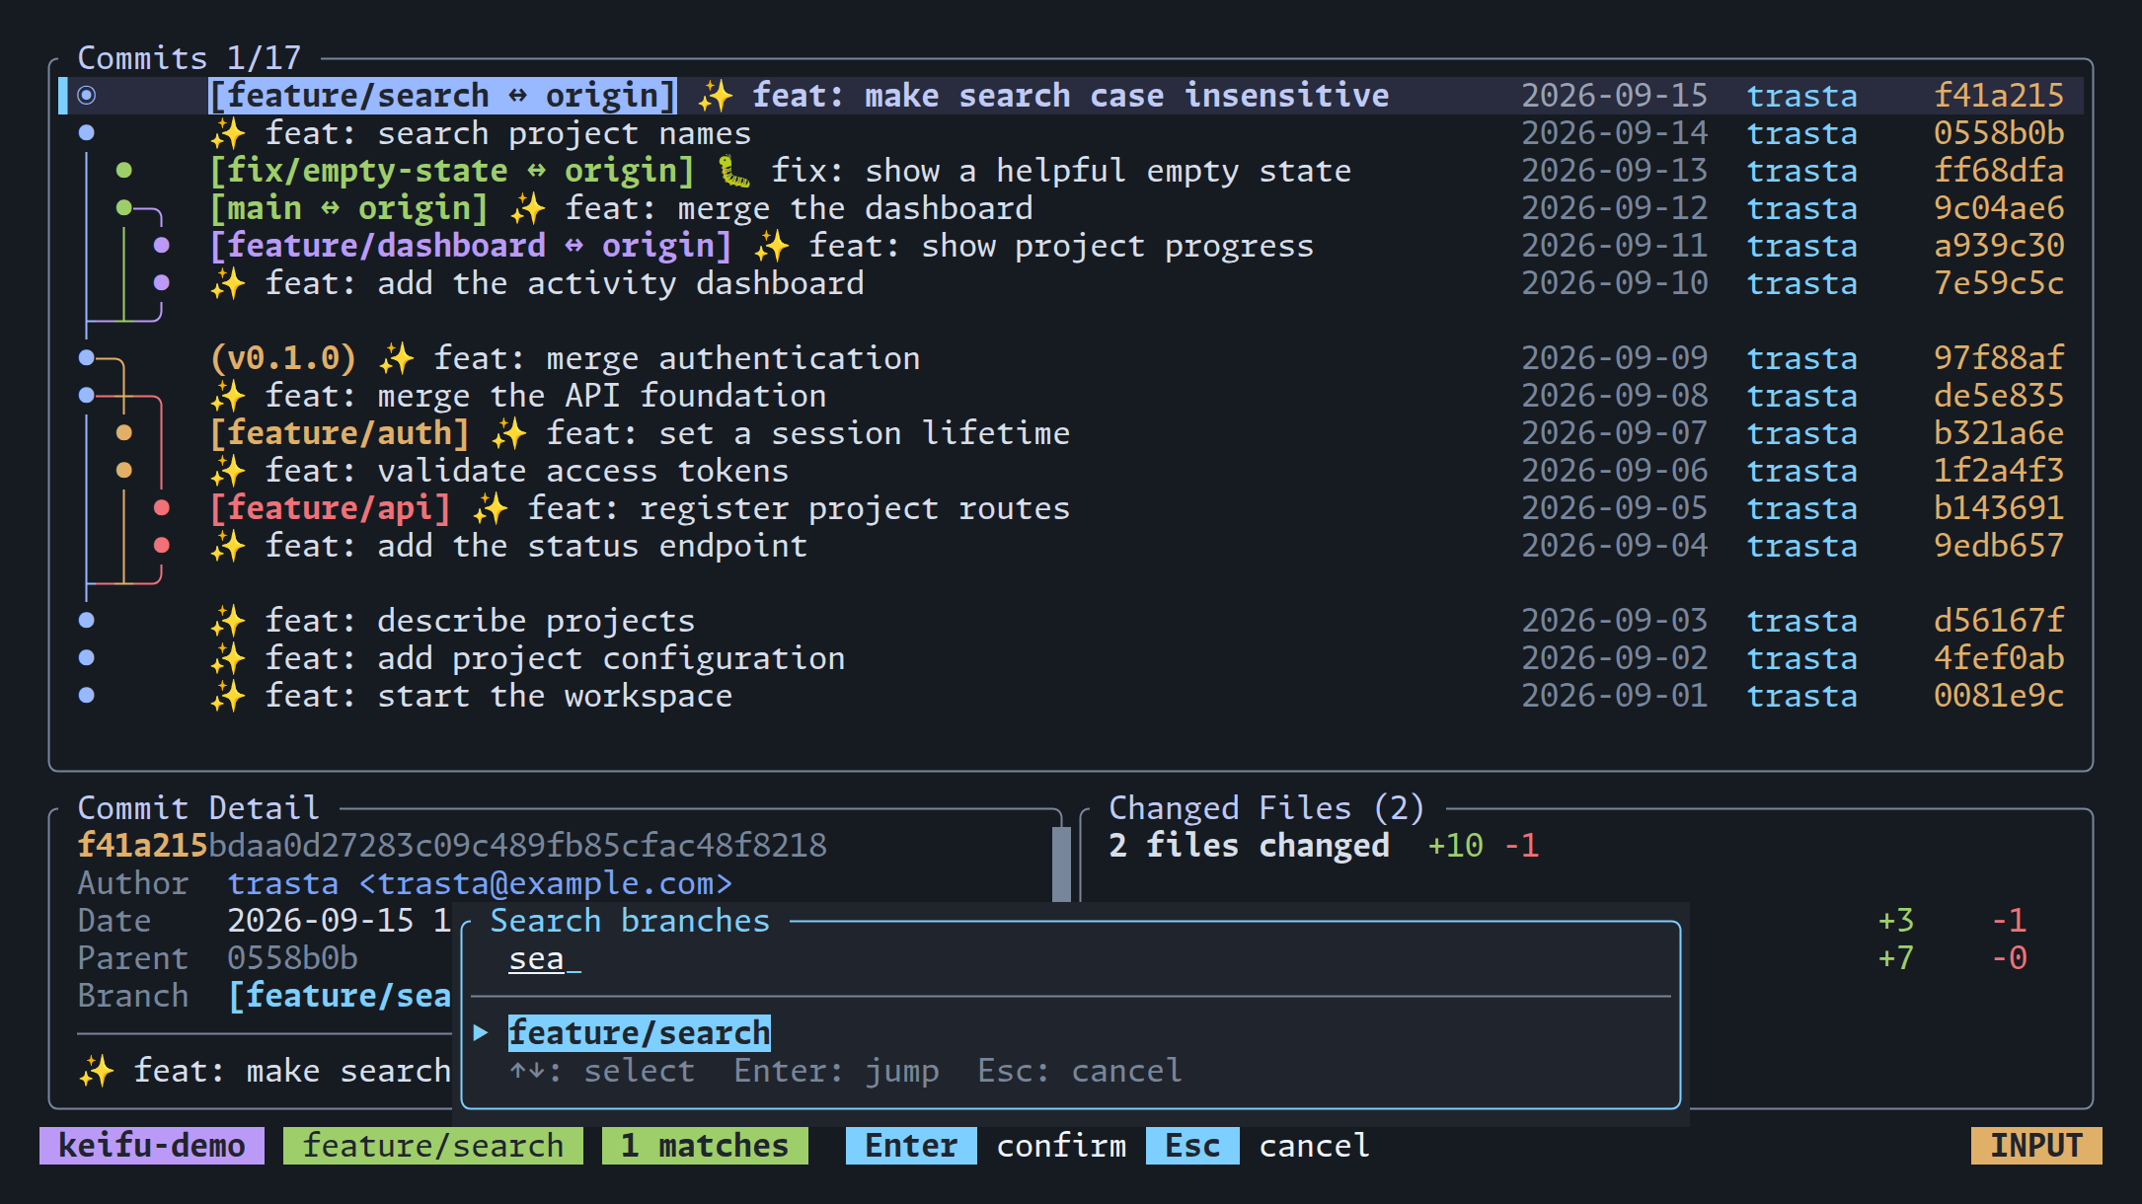The height and width of the screenshot is (1204, 2142).
Task: Click the red graph dot for feature/api commit
Action: point(162,508)
